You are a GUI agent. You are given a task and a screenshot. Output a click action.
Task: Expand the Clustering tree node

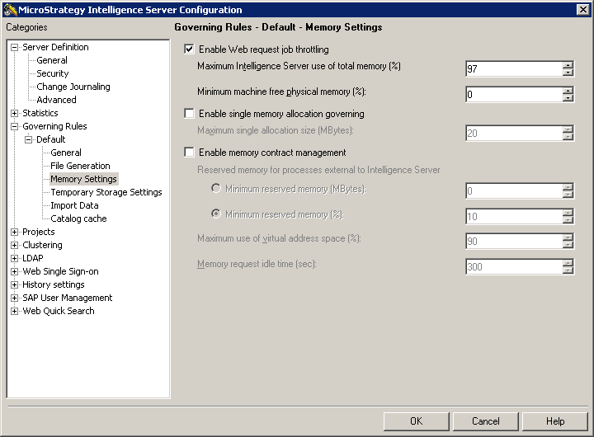click(x=14, y=246)
